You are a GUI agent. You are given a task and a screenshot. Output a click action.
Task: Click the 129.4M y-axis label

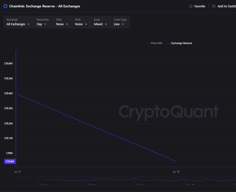tap(8, 93)
